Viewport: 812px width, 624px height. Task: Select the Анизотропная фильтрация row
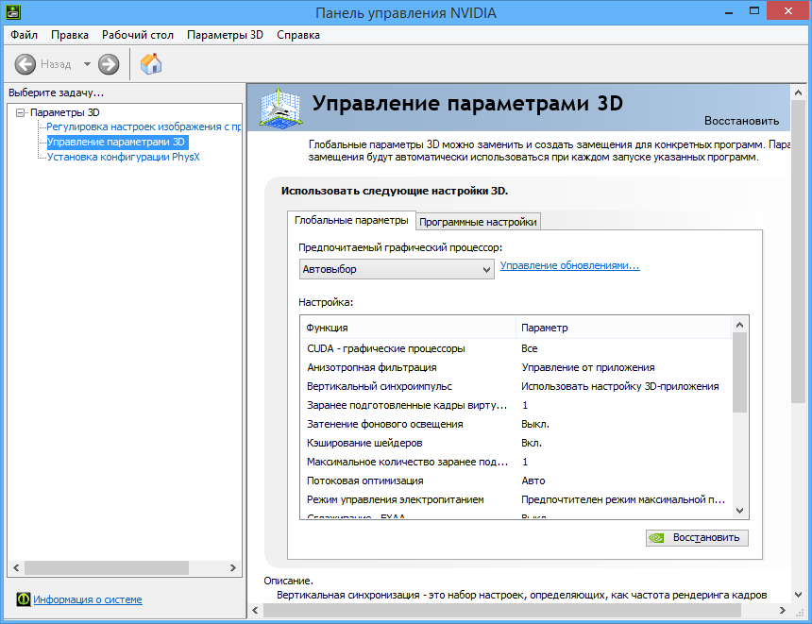[516, 367]
